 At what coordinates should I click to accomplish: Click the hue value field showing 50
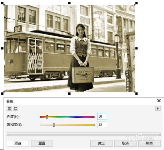point(102,117)
